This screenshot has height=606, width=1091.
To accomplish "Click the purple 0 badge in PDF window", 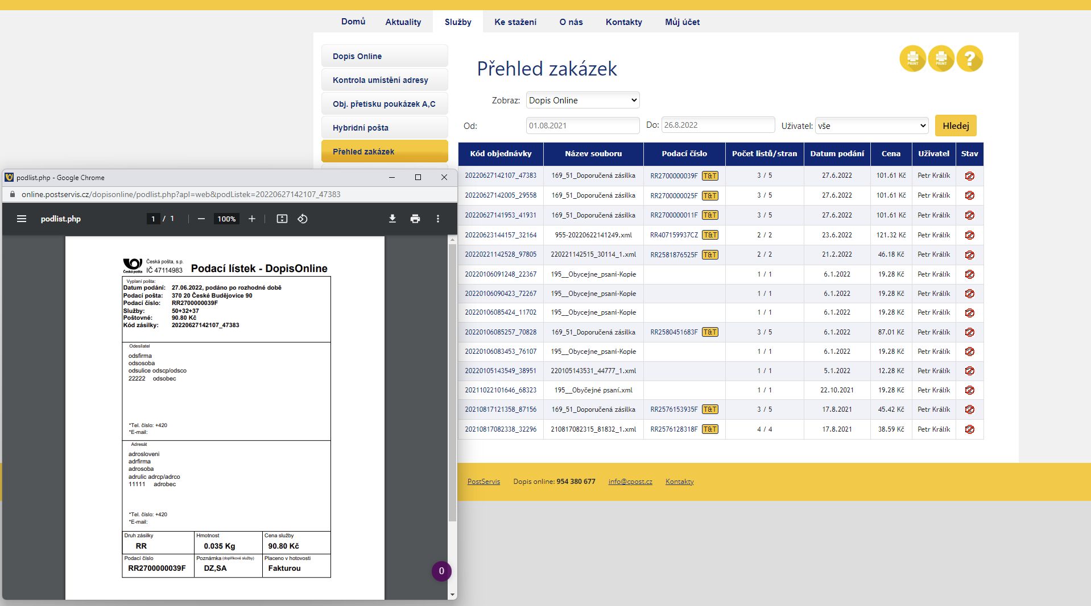I will [441, 571].
